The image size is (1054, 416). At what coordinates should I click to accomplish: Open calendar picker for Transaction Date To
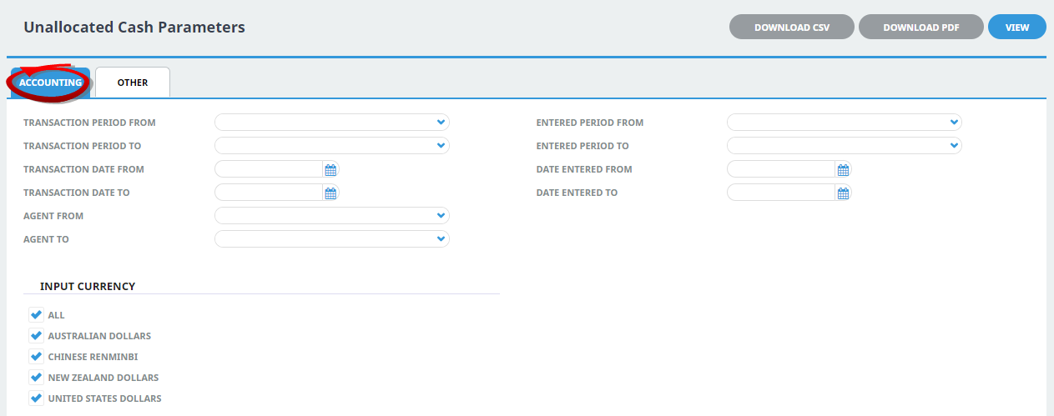click(x=330, y=193)
